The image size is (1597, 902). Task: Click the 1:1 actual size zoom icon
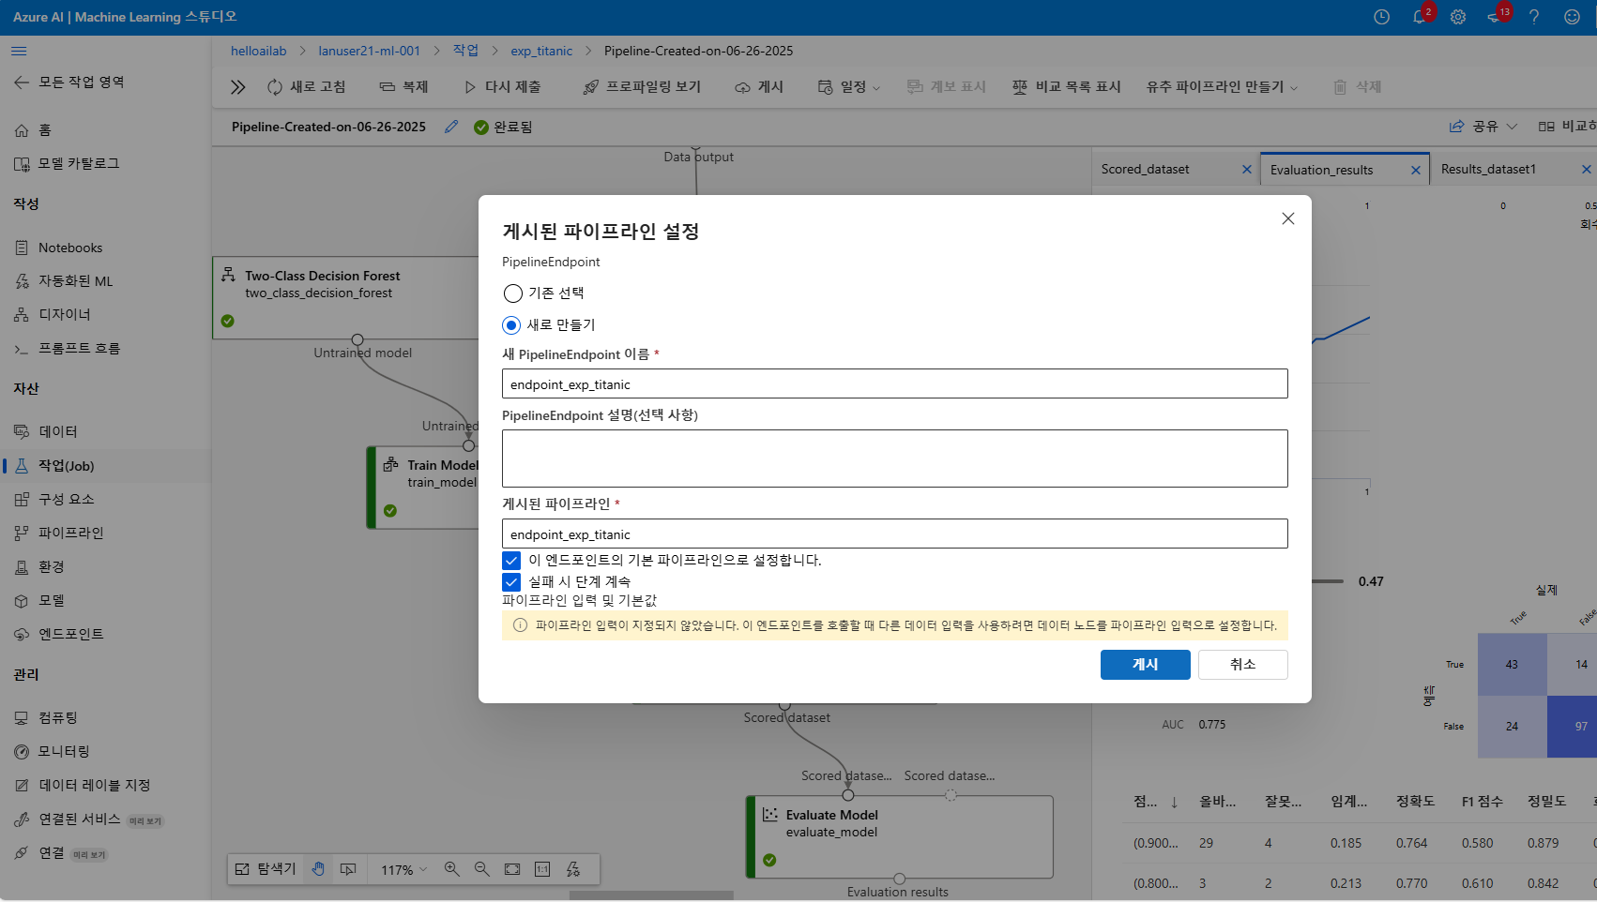pos(542,869)
